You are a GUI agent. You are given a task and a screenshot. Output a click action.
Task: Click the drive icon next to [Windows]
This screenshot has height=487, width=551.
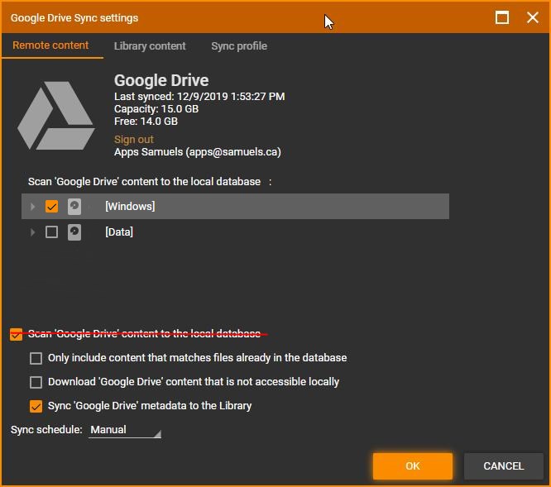74,206
